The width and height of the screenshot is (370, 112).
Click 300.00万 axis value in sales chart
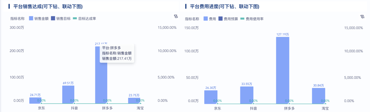[x=17, y=28]
